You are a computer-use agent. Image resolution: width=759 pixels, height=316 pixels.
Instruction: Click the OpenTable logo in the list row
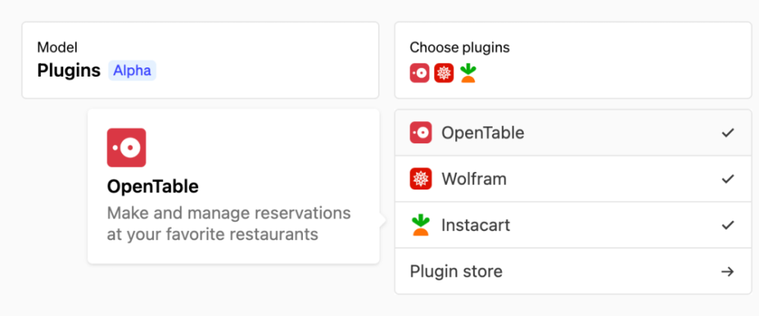click(420, 133)
